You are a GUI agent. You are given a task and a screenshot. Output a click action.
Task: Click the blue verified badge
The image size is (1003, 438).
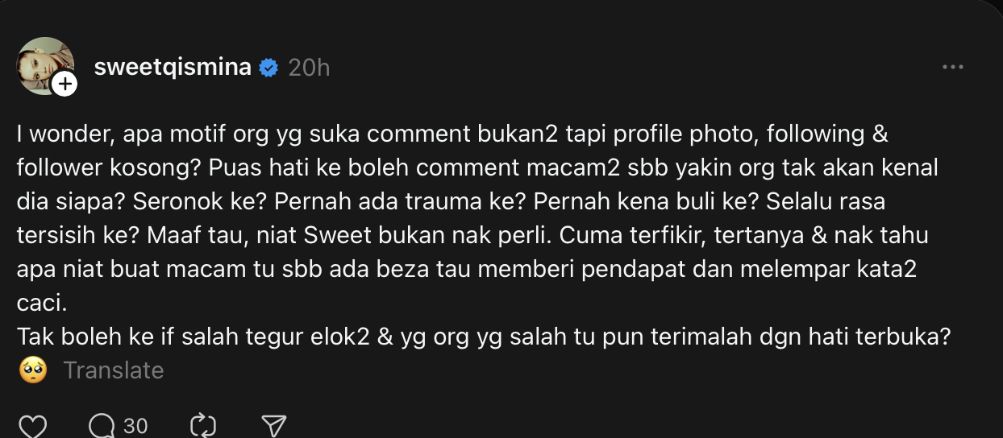[268, 68]
